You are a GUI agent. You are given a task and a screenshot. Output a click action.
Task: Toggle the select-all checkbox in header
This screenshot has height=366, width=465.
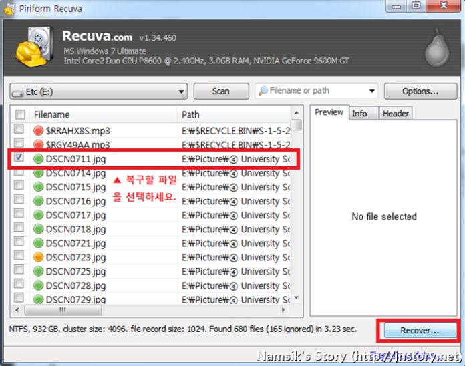19,114
